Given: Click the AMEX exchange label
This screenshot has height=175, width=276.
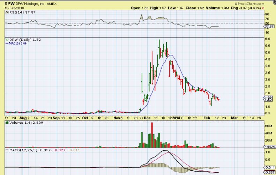Looking at the screenshot, I should (52, 4).
